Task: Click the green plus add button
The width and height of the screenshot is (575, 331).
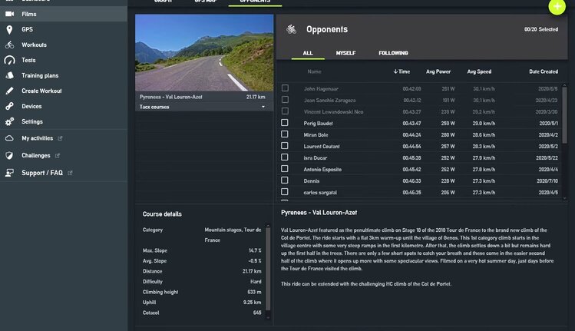Action: (557, 6)
